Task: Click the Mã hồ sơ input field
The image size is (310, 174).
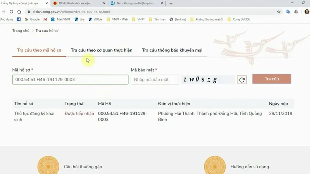Action: click(x=70, y=80)
